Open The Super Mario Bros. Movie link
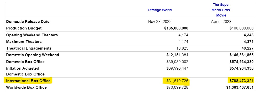 point(221,10)
